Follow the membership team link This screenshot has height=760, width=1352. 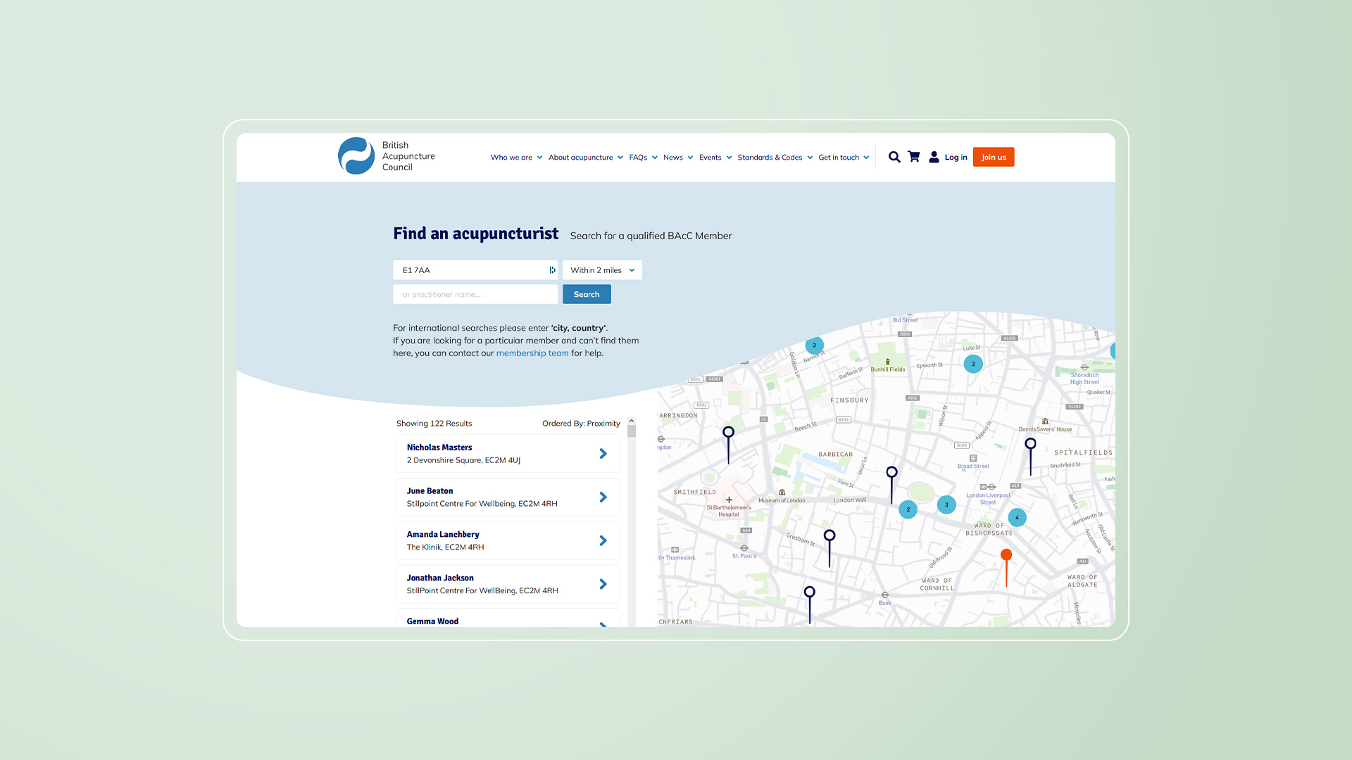click(x=532, y=353)
